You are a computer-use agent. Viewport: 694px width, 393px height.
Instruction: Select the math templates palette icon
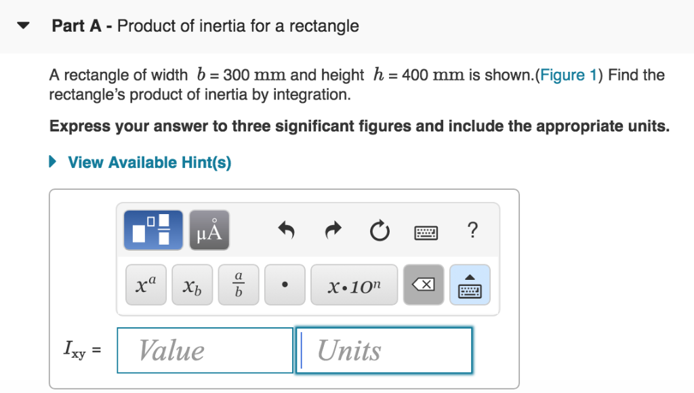click(x=152, y=230)
